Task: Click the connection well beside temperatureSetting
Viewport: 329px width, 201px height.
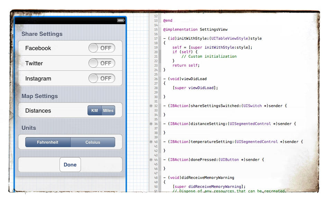Action: 150,142
